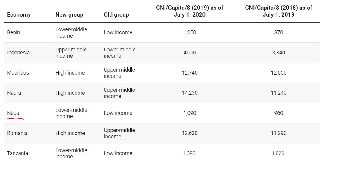Click the Old group column header
The height and width of the screenshot is (169, 340).
point(116,14)
